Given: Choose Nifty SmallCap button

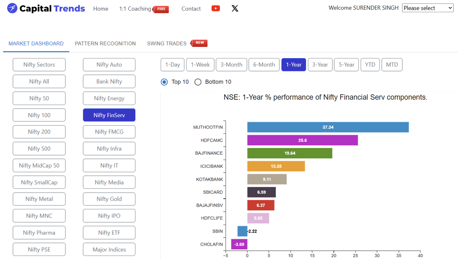Looking at the screenshot, I should [39, 182].
